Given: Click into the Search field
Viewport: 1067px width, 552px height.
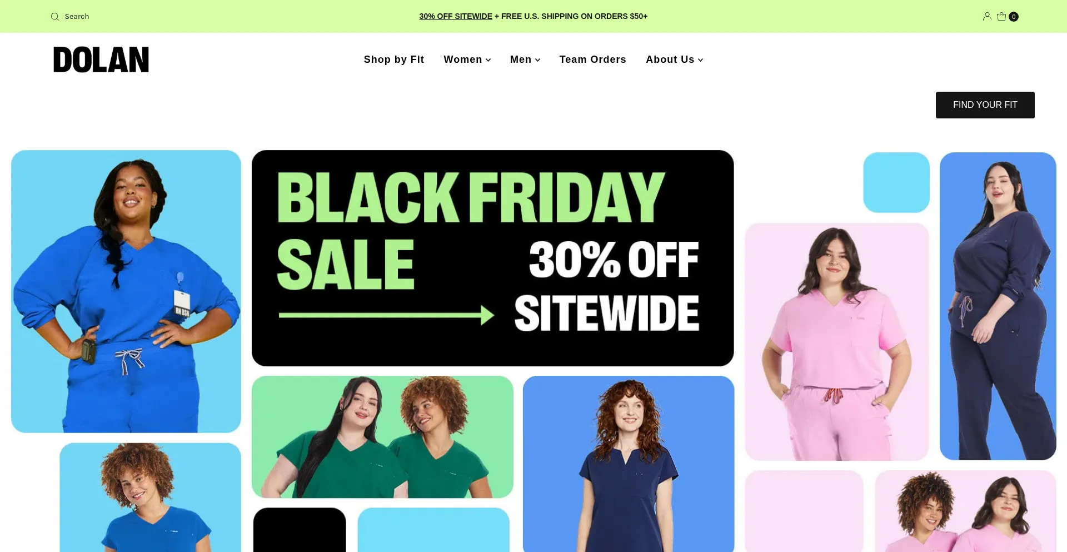Looking at the screenshot, I should tap(77, 17).
